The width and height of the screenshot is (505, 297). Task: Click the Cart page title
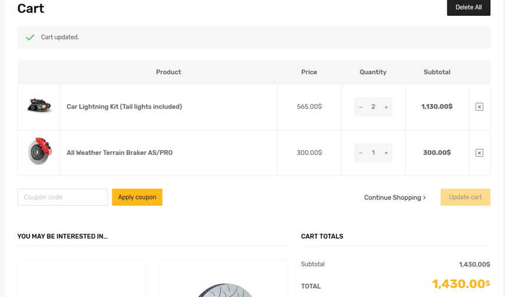tap(31, 8)
